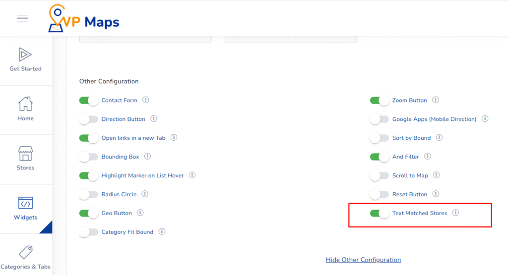Viewport: 508px width, 275px height.
Task: Click info icon next to Text Matched Stores
Action: tap(455, 213)
